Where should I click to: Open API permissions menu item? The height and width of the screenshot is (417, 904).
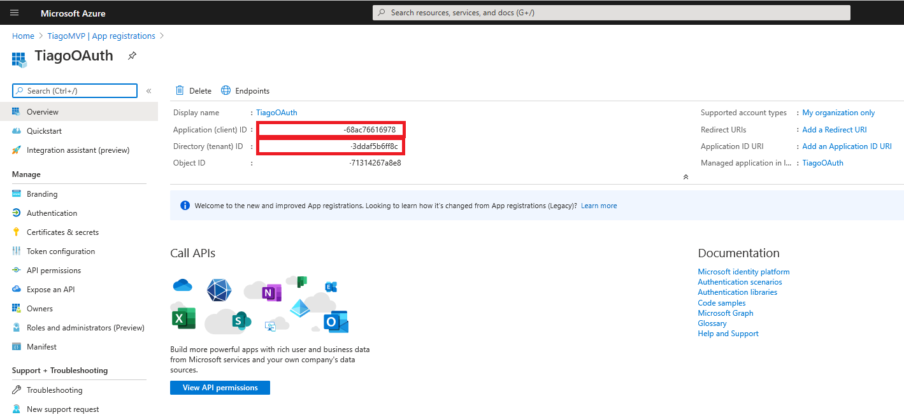(54, 271)
